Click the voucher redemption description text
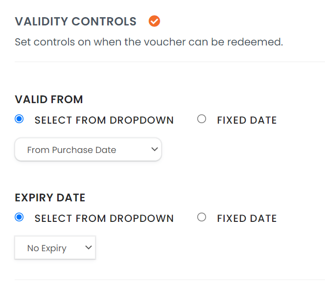Screen dimensions: 325x282 149,42
